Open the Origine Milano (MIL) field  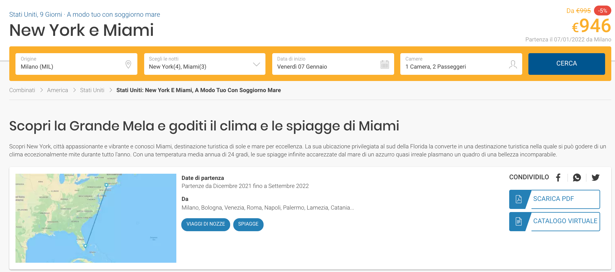(x=76, y=64)
